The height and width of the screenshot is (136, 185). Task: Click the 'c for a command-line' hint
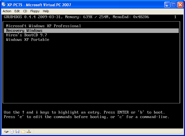point(143,117)
